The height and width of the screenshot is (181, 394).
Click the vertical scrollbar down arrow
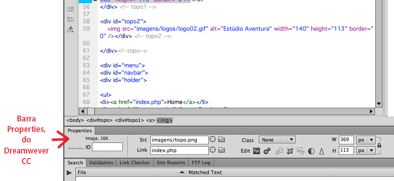tap(379, 104)
